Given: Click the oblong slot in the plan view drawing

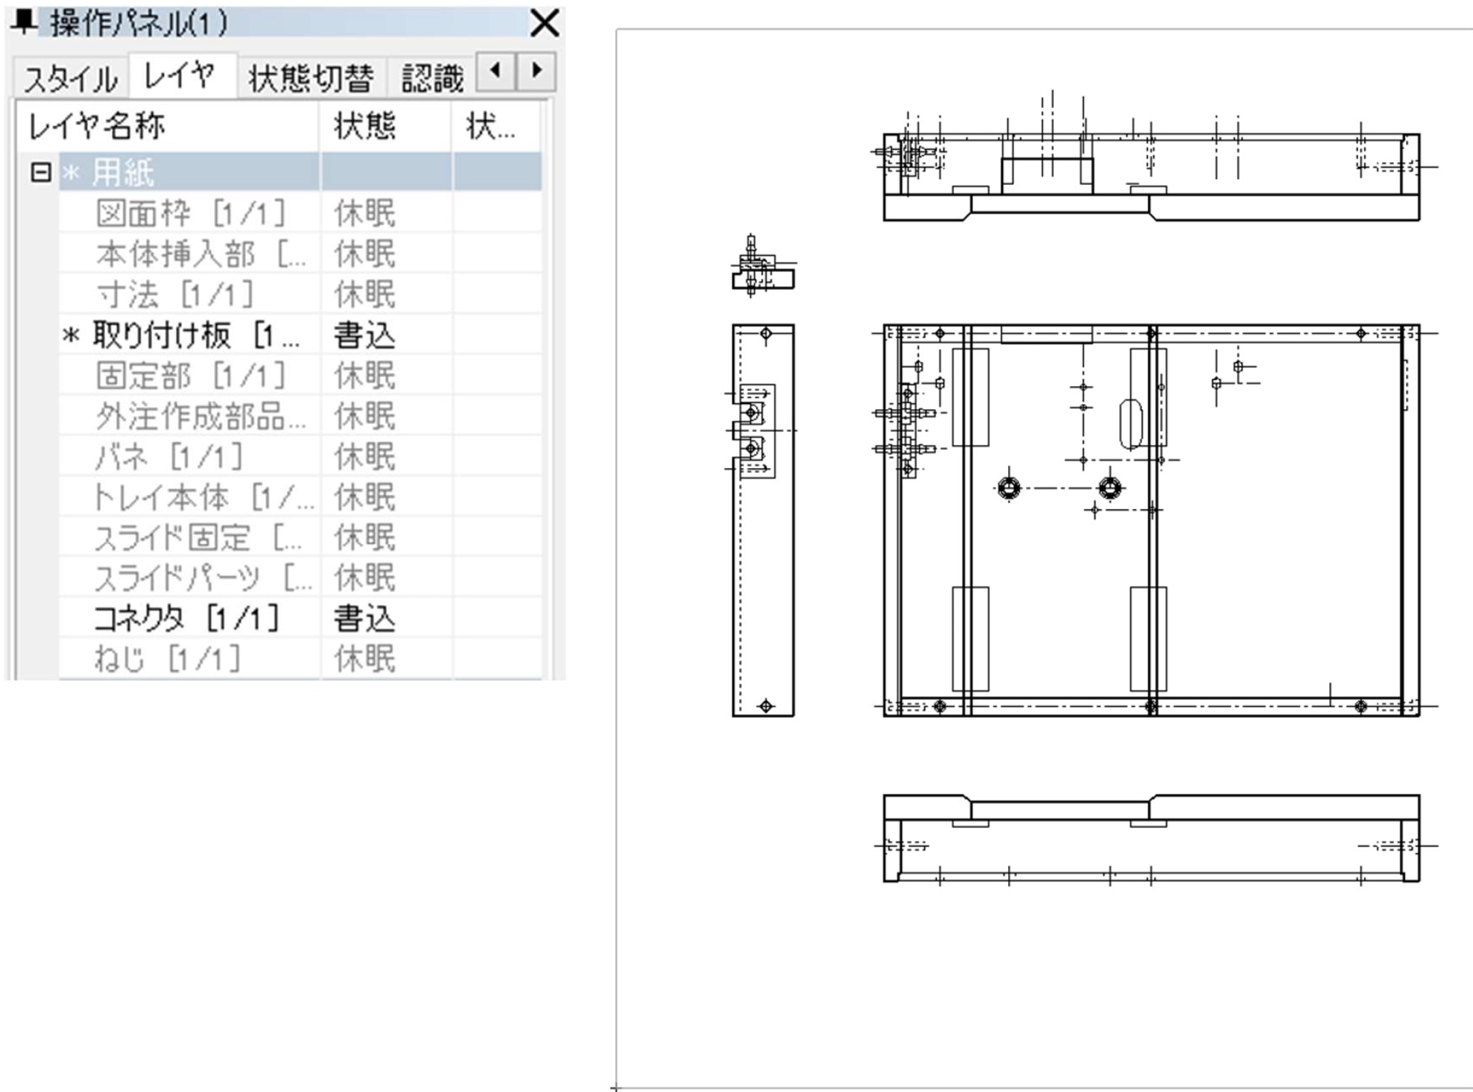Looking at the screenshot, I should (1131, 423).
